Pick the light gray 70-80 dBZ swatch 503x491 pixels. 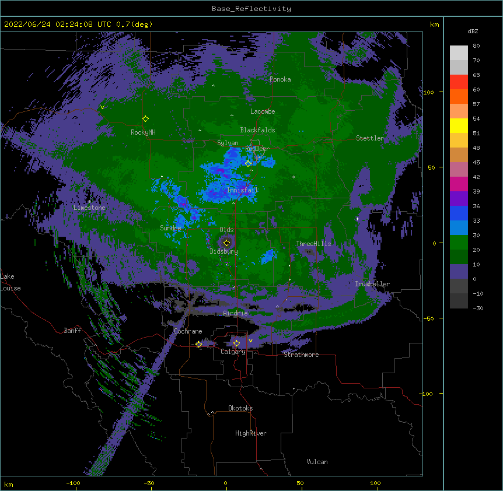[x=459, y=53]
